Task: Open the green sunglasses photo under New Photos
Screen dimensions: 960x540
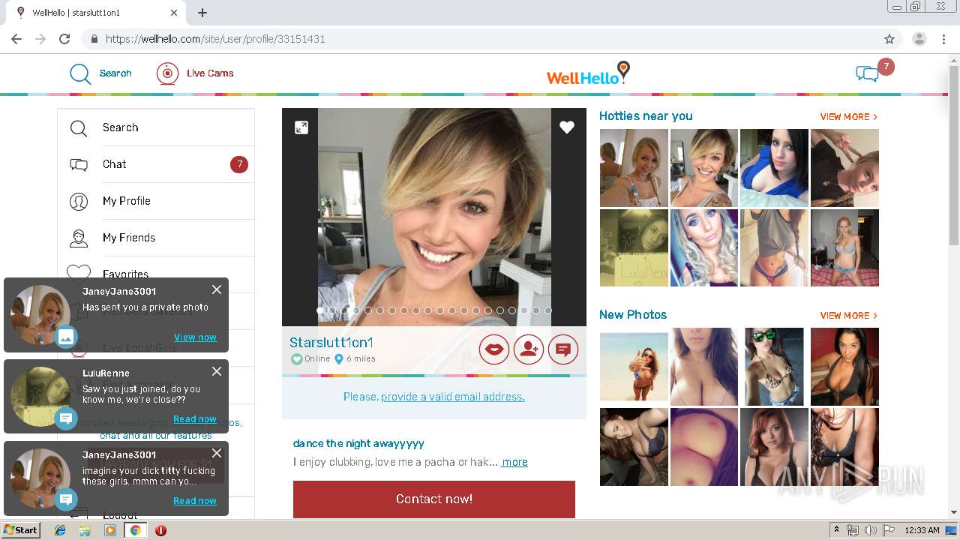Action: pyautogui.click(x=774, y=367)
